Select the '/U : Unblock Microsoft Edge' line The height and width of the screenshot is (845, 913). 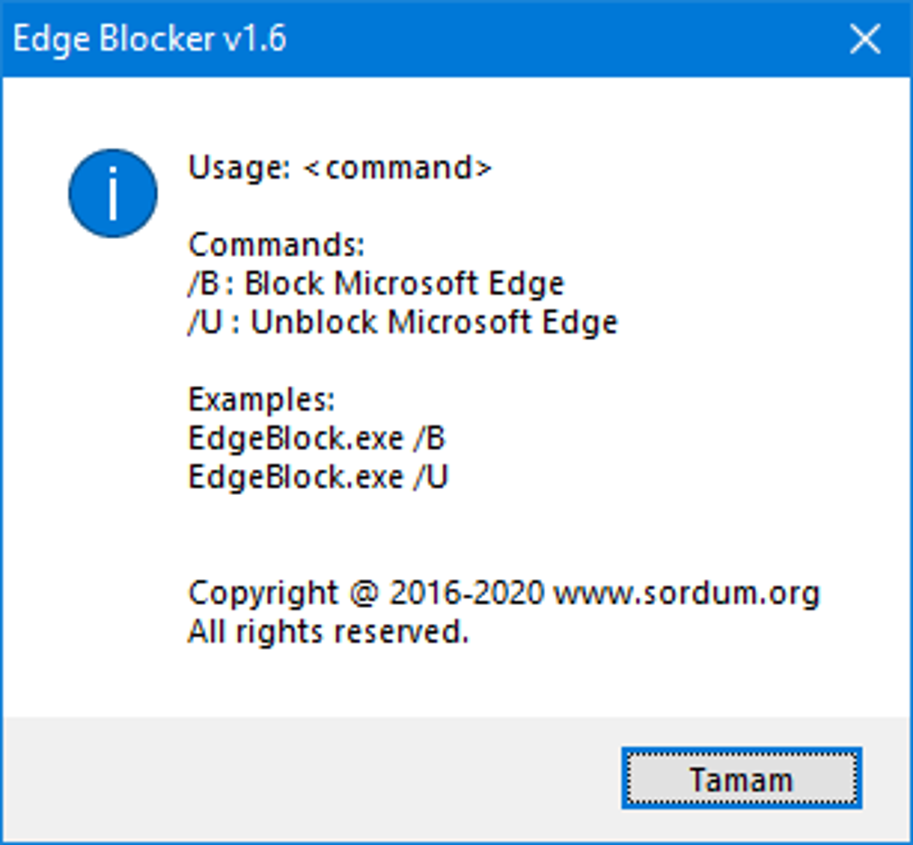(403, 322)
